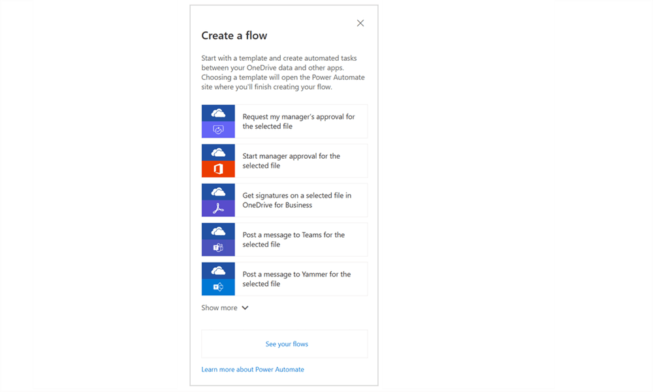Viewport: 653px width, 392px height.
Task: Pick Get signatures on a selected file template
Action: pyautogui.click(x=297, y=200)
